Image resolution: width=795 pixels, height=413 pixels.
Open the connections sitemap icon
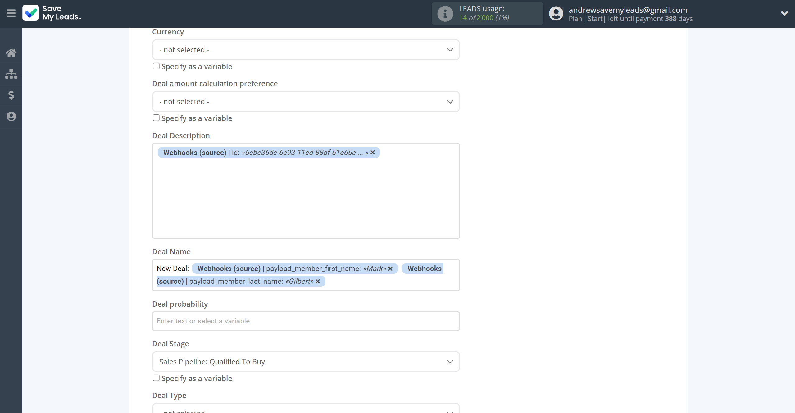[11, 74]
